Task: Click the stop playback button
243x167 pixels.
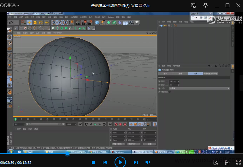Action: pyautogui.click(x=93, y=162)
